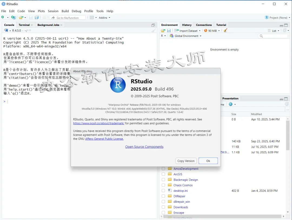The height and width of the screenshot is (220, 292).
Task: Load workspace with open-folder icon in Environment
Action: (x=163, y=31)
